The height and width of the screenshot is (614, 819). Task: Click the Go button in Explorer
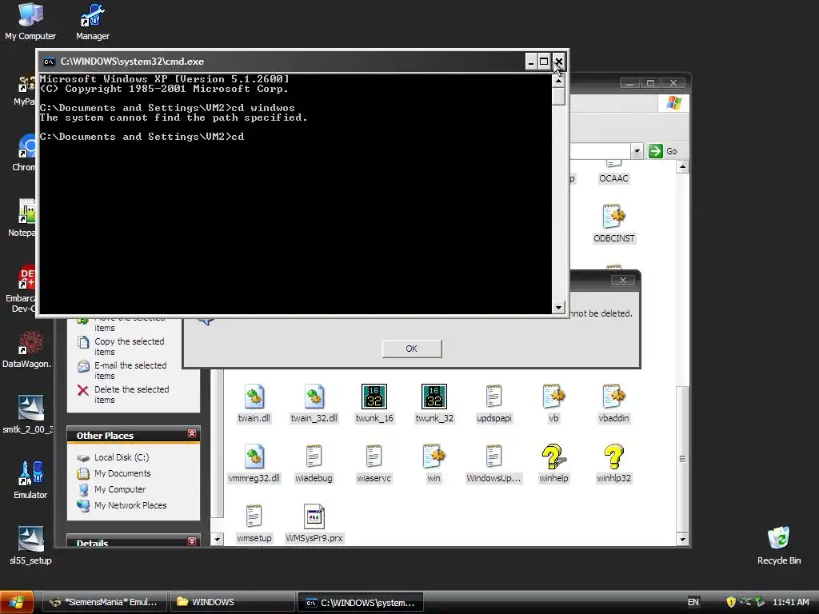coord(663,151)
